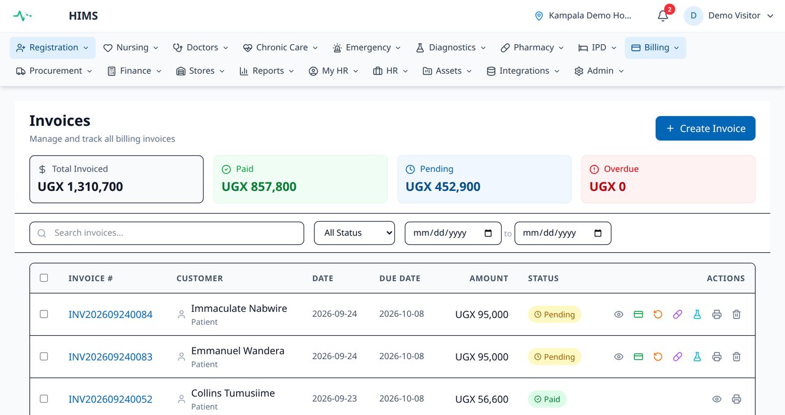This screenshot has width=785, height=415.
Task: View Emmanuel Wandera's invoice with eye icon
Action: click(x=619, y=357)
